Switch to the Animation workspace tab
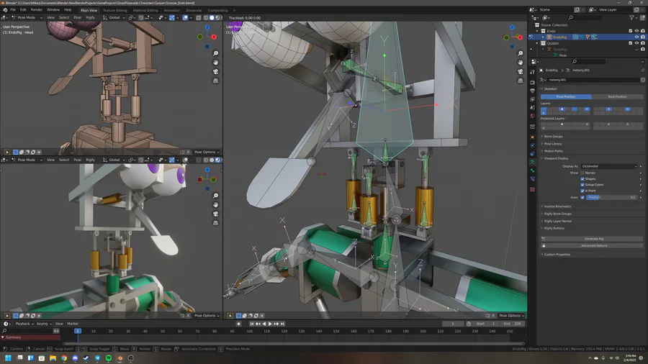 click(x=172, y=10)
